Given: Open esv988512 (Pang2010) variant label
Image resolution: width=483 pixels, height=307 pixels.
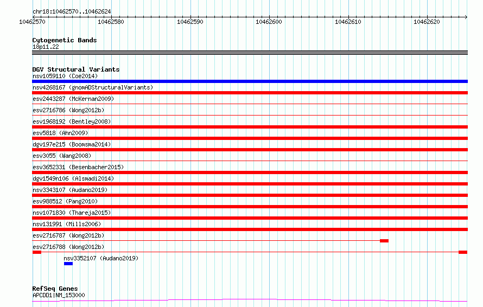Looking at the screenshot, I should tap(65, 201).
